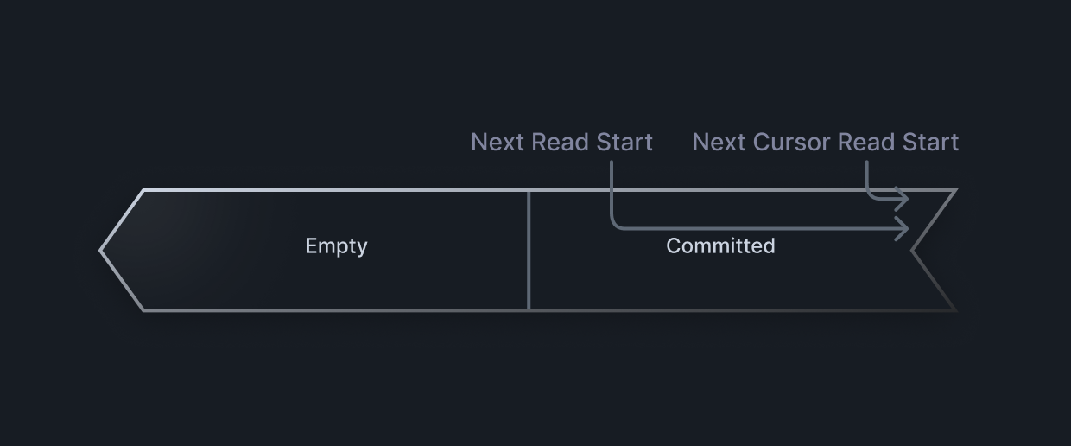
Task: Click the curved corner of Next Read Start arrow
Action: click(615, 225)
